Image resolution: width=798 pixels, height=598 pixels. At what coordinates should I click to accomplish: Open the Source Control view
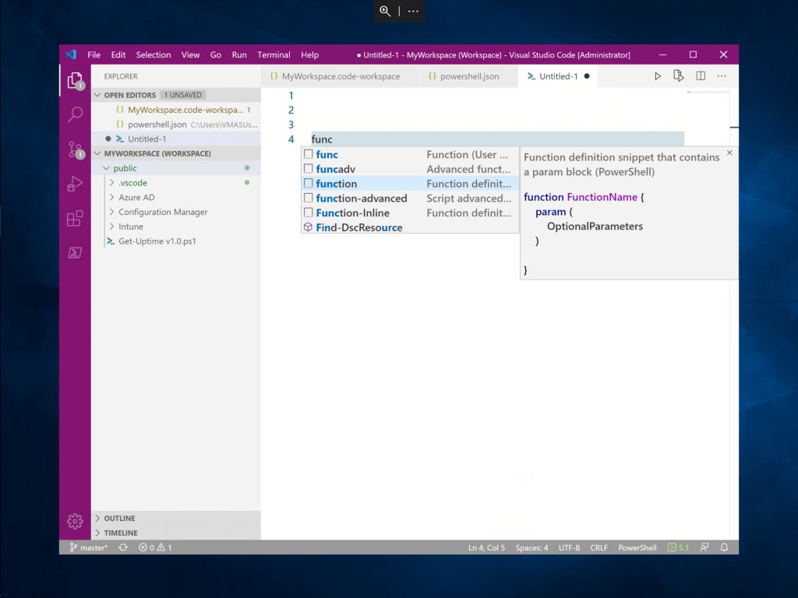coord(75,149)
